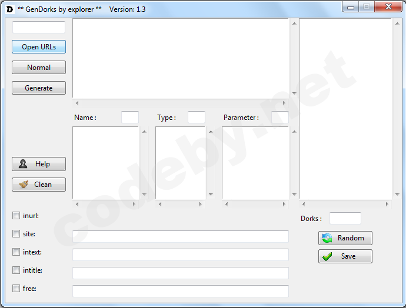This screenshot has width=406, height=308.
Task: Enable the site: checkbox
Action: click(x=16, y=234)
